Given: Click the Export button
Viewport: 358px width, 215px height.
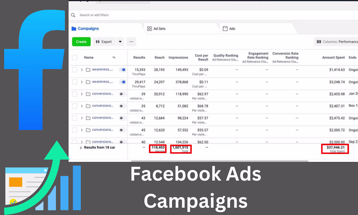Looking at the screenshot, I should [x=104, y=42].
